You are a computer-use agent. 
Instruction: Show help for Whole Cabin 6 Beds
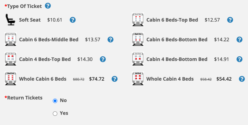click(115, 79)
